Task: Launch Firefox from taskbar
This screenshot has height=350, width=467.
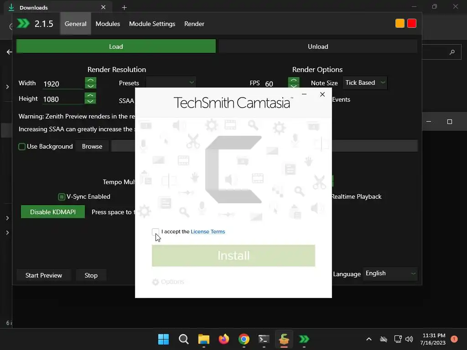Action: (x=223, y=339)
